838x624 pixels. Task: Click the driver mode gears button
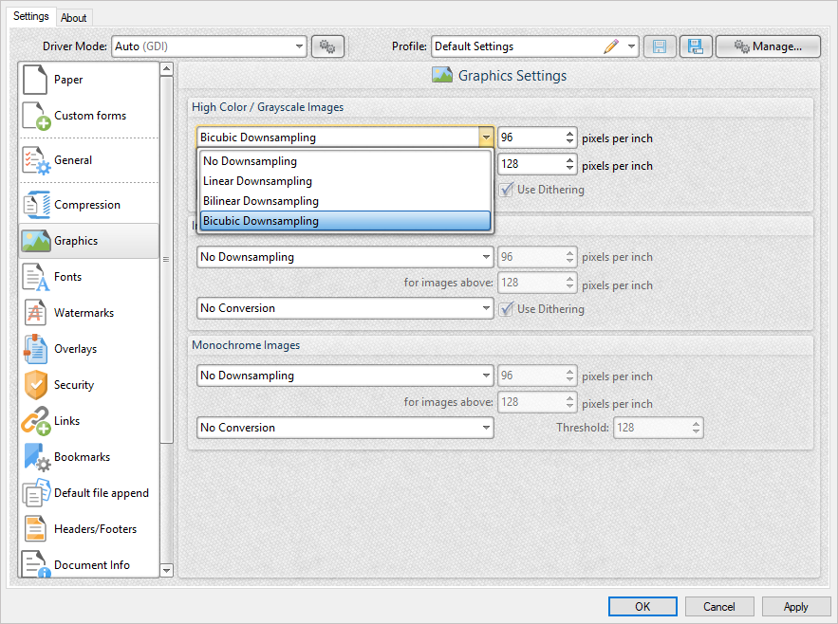[327, 46]
